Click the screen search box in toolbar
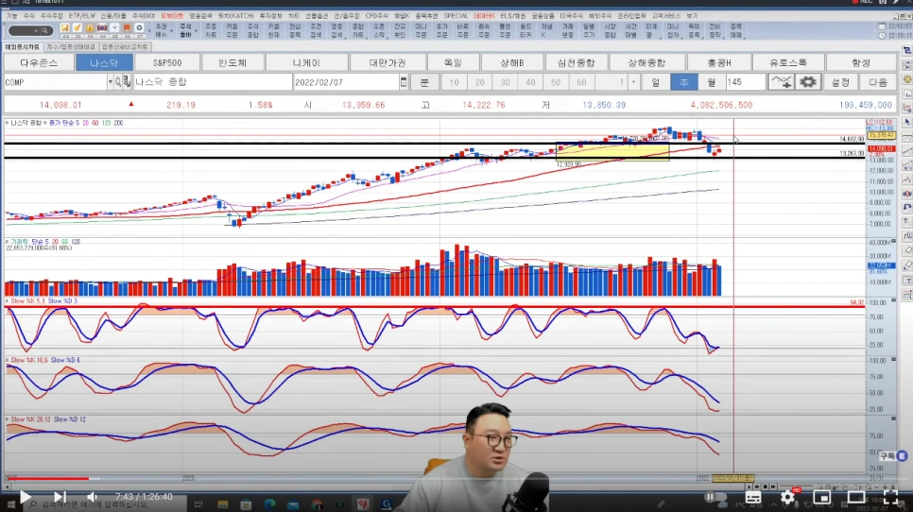The image size is (913, 512). click(30, 31)
